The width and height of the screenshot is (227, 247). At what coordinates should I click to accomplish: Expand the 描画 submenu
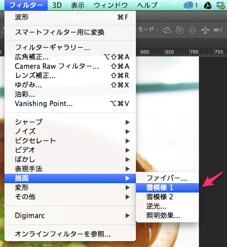(x=70, y=178)
